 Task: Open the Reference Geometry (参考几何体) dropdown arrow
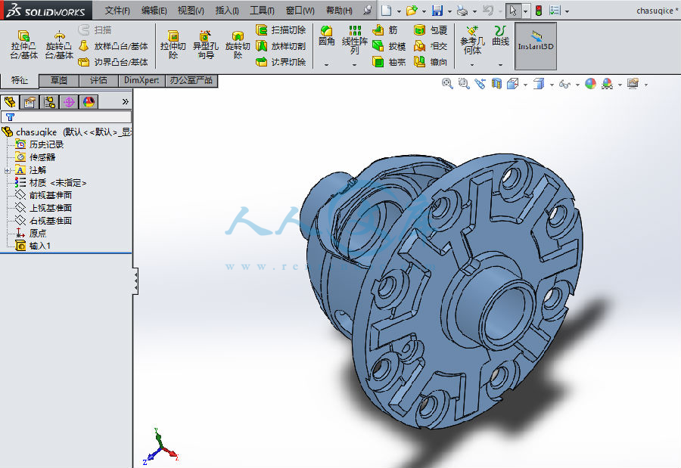pyautogui.click(x=472, y=65)
